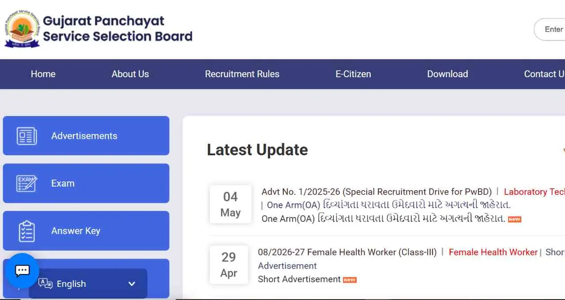Click the 04 May date box
The height and width of the screenshot is (300, 565).
point(230,204)
